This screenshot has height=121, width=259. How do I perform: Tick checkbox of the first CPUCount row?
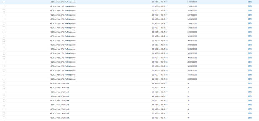click(x=4, y=83)
